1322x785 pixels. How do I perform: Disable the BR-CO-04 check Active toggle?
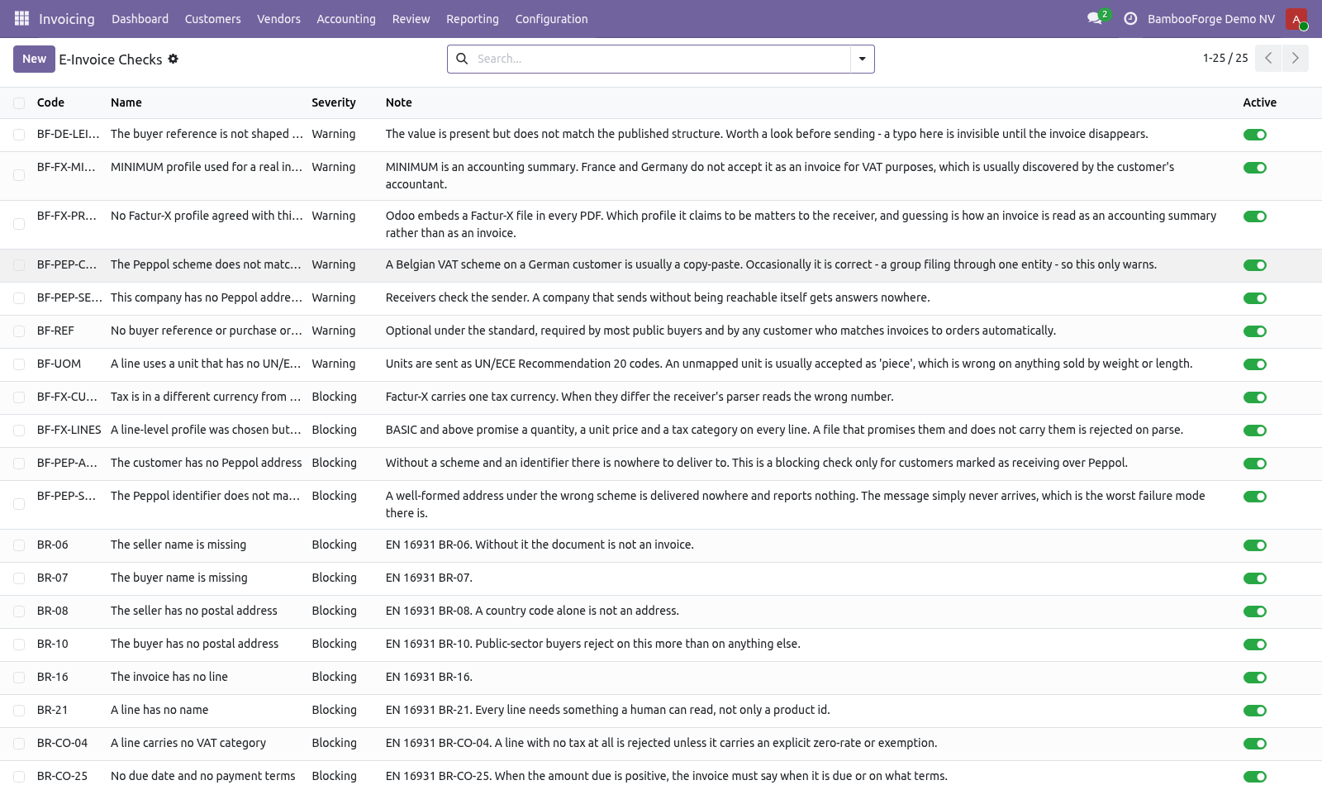coord(1255,744)
